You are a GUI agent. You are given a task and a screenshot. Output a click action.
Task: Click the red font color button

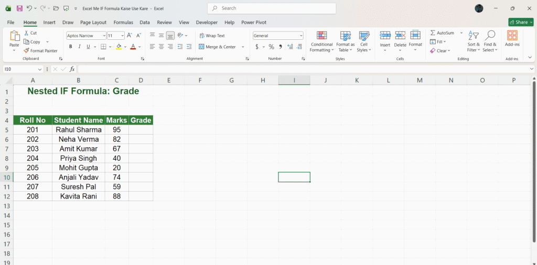pos(133,47)
